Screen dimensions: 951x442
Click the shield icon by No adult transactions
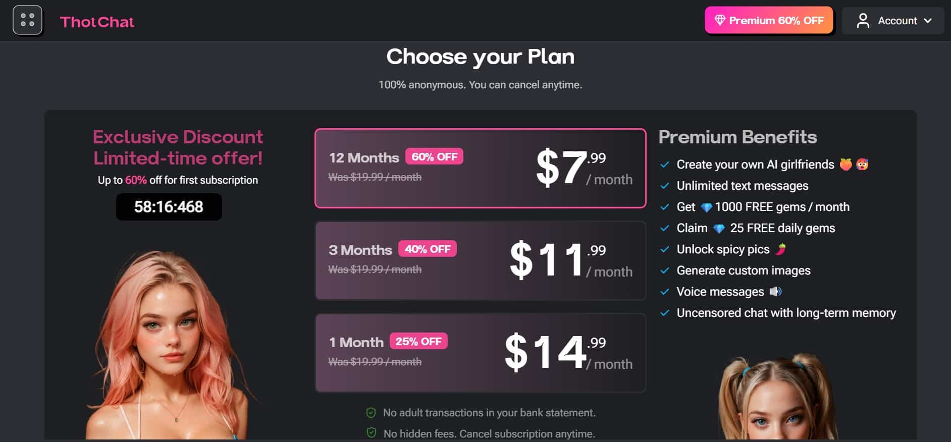pyautogui.click(x=371, y=413)
